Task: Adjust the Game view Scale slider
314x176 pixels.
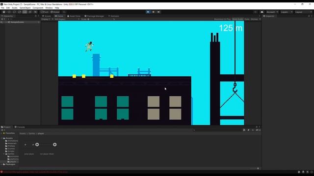Action: pyautogui.click(x=100, y=19)
